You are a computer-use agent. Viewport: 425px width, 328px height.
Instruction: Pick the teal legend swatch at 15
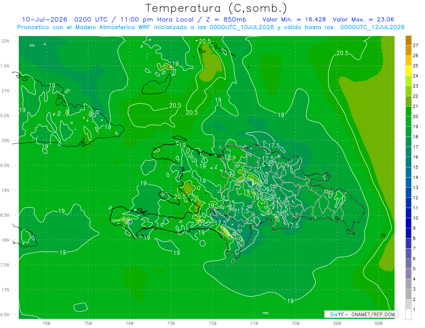pos(408,162)
